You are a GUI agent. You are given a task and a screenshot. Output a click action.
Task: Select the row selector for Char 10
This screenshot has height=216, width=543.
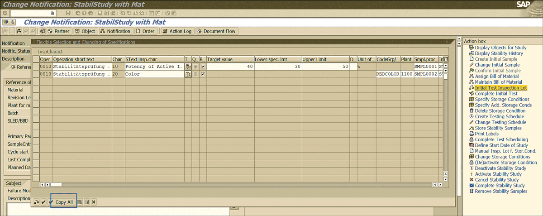click(36, 67)
